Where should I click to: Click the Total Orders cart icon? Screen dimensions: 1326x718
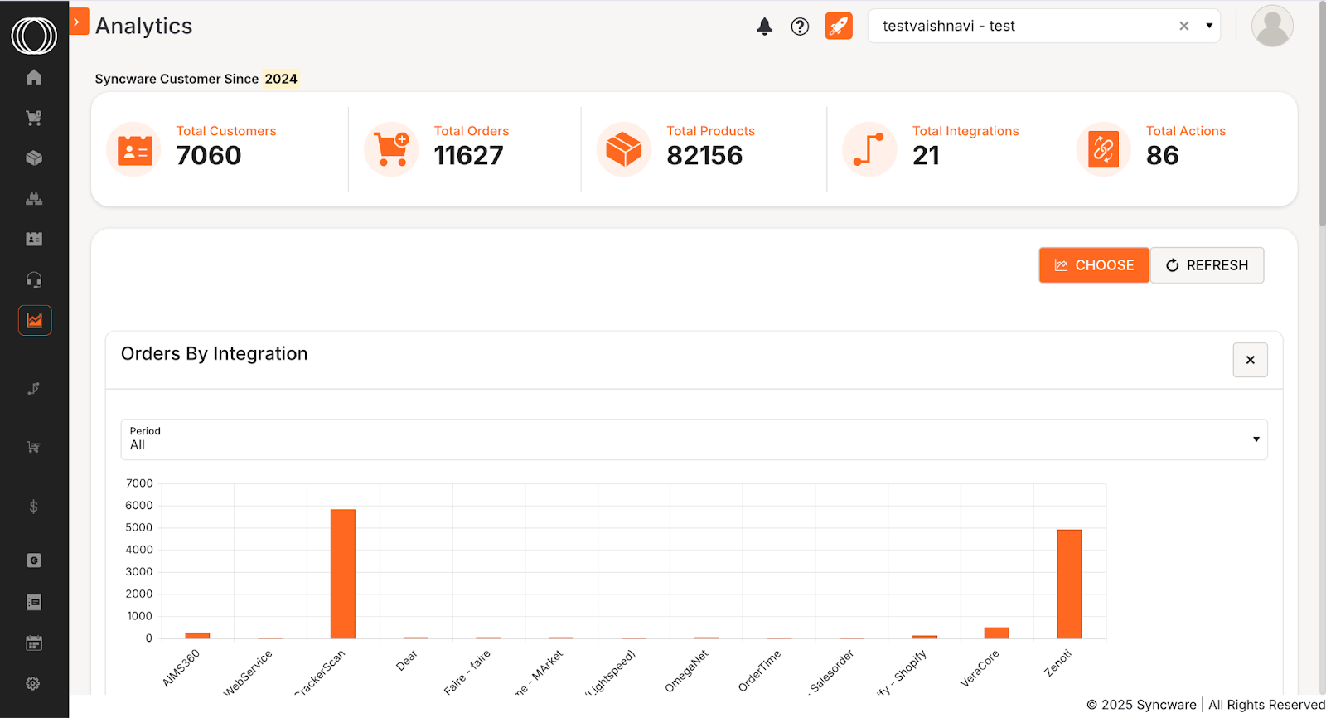[391, 150]
